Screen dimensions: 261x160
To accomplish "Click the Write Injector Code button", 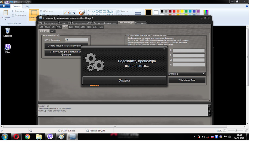I will click(187, 80).
